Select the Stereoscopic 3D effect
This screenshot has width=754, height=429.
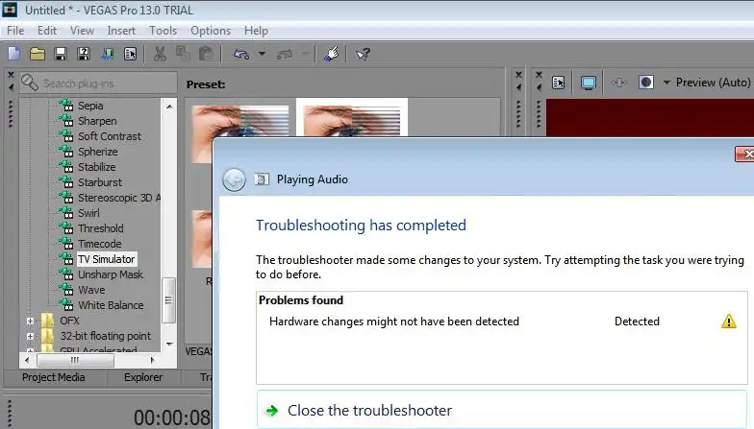pyautogui.click(x=119, y=198)
